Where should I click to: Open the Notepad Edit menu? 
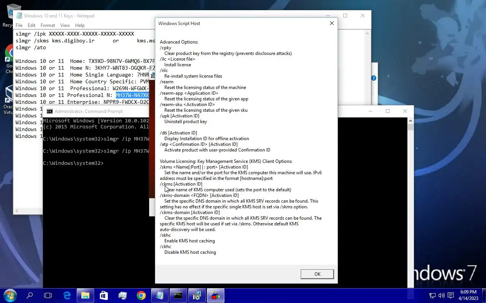(32, 25)
